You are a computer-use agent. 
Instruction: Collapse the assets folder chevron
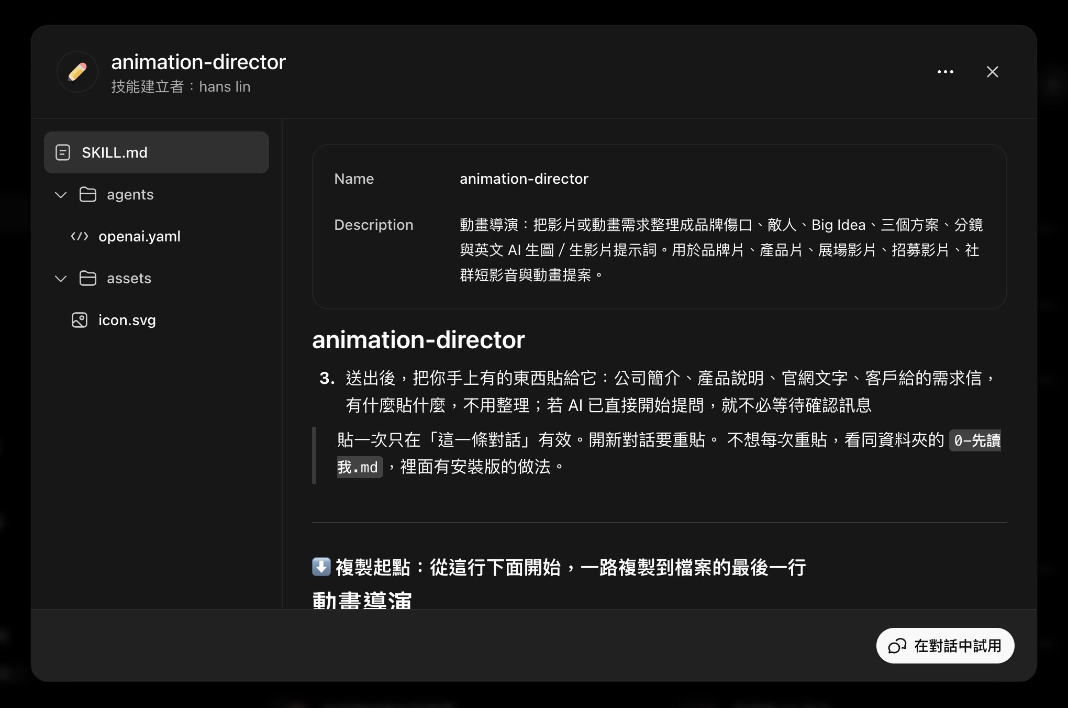click(61, 279)
